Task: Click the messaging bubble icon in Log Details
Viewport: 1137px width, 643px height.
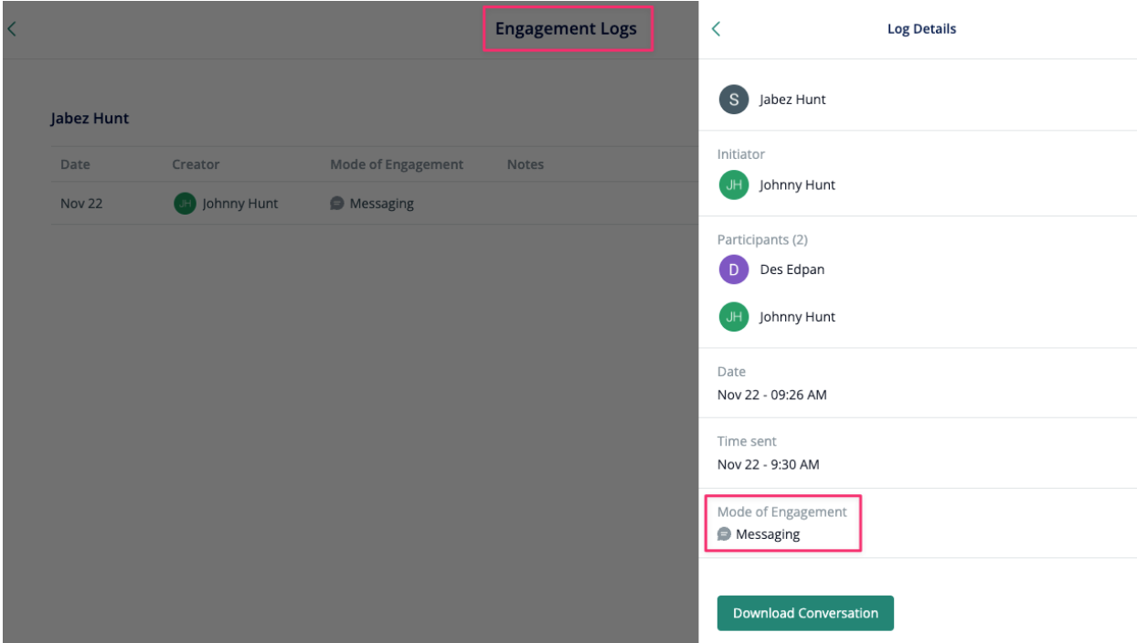Action: pos(724,534)
